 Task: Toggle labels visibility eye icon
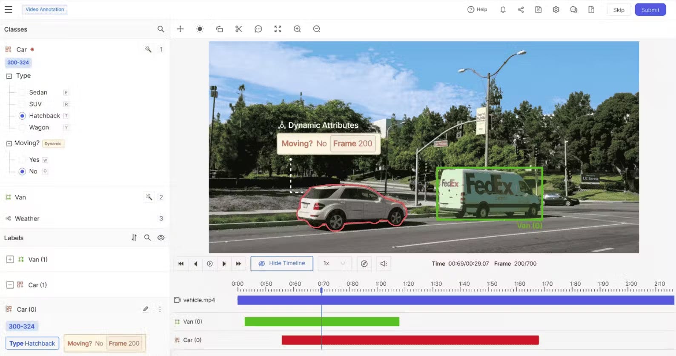point(161,238)
